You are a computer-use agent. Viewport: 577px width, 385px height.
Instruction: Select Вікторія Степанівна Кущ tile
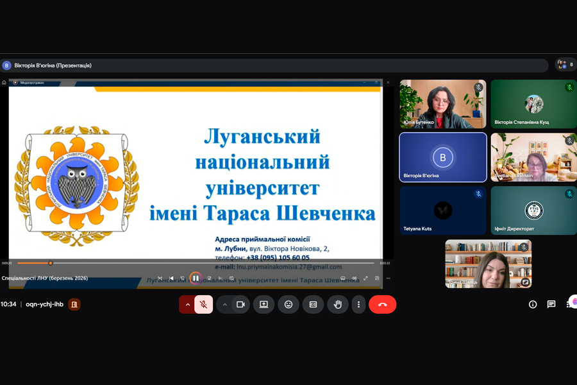coord(534,104)
